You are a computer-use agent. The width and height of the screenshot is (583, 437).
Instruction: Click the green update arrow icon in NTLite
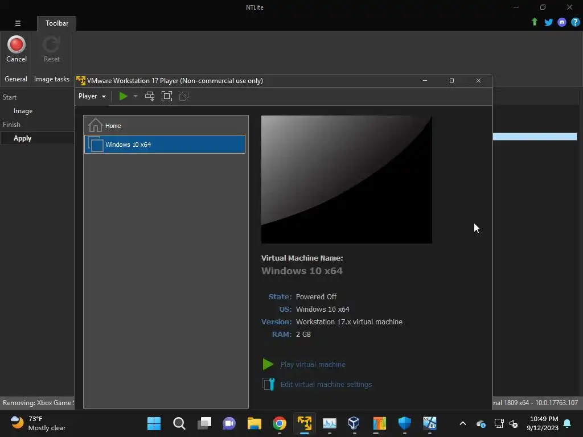coord(534,22)
